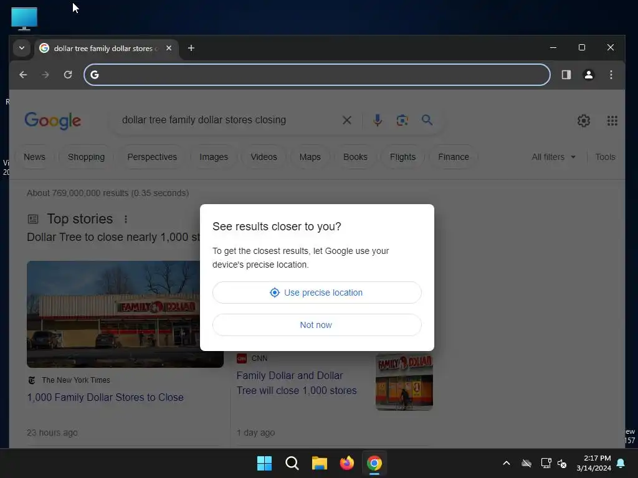Select the Flights filter

403,157
